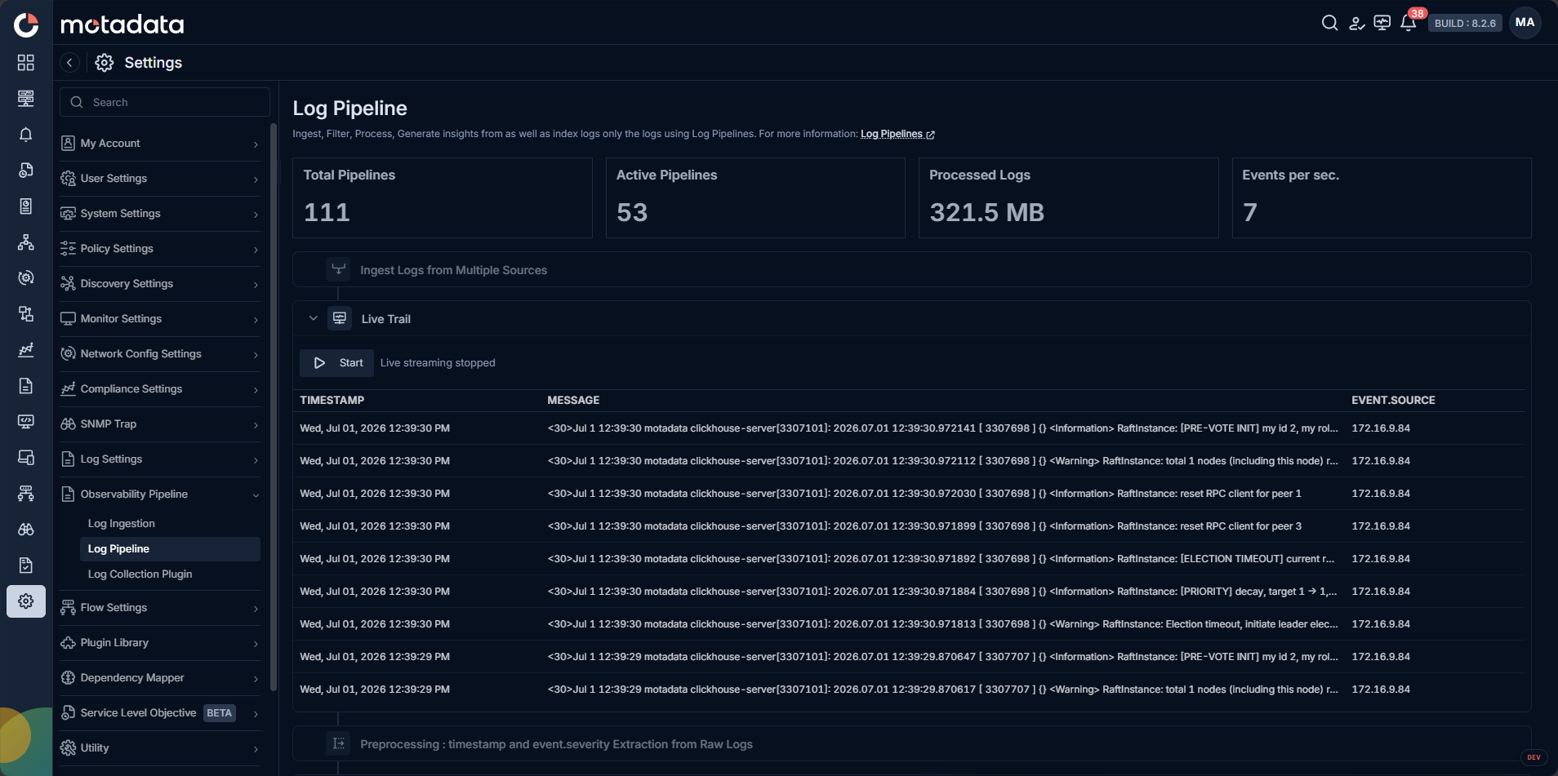Screen dimensions: 1558x776
Task: Expand Network Config Settings section
Action: [x=160, y=354]
